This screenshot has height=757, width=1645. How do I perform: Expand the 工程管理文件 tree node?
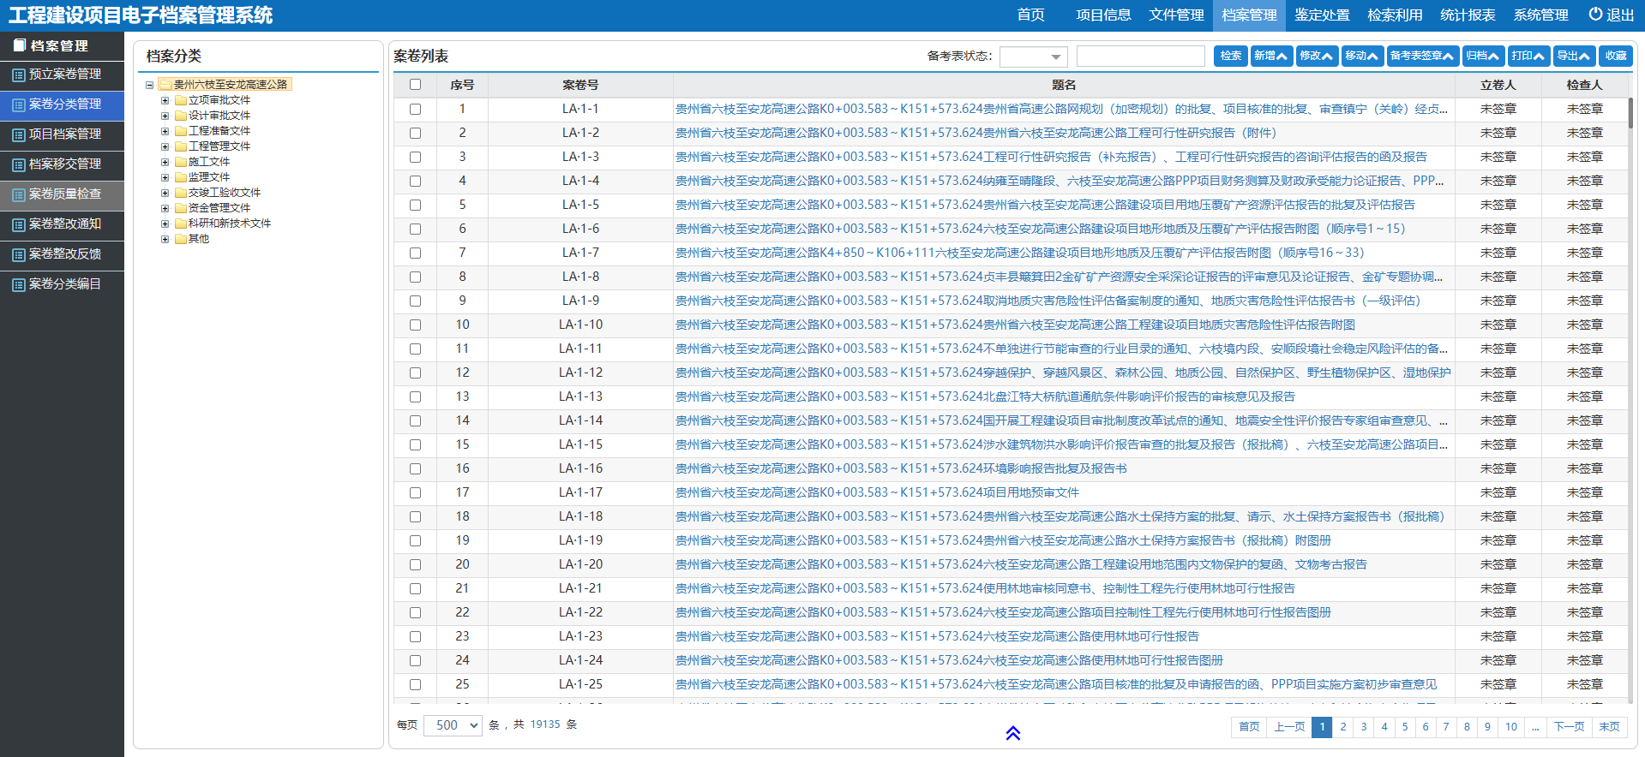tap(165, 146)
